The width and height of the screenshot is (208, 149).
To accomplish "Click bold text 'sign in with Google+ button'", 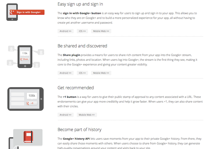I will (x=82, y=13).
